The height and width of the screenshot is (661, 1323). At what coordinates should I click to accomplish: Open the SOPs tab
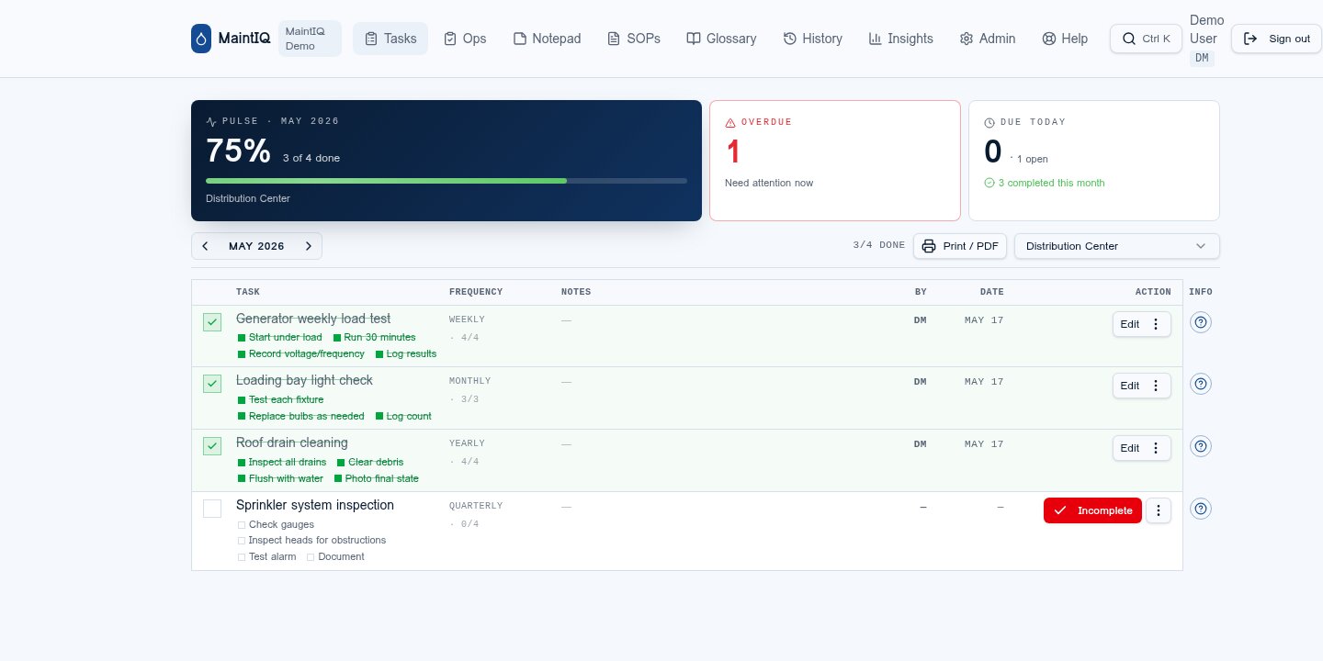click(x=634, y=39)
